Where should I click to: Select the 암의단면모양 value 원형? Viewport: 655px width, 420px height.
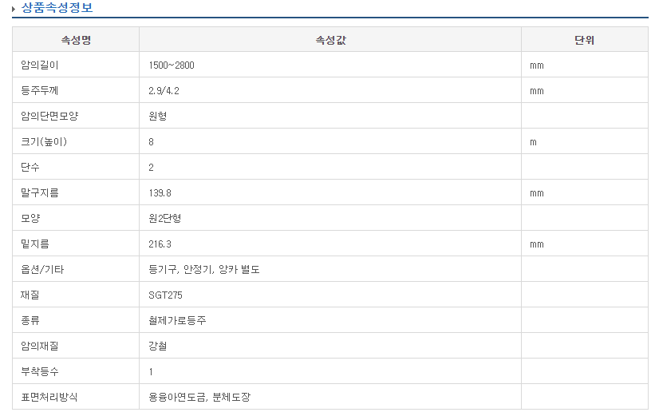tap(157, 117)
